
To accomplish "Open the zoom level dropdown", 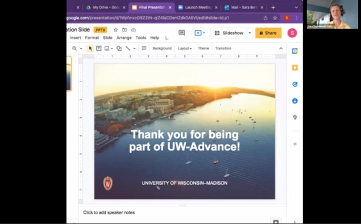I will tap(81, 48).
